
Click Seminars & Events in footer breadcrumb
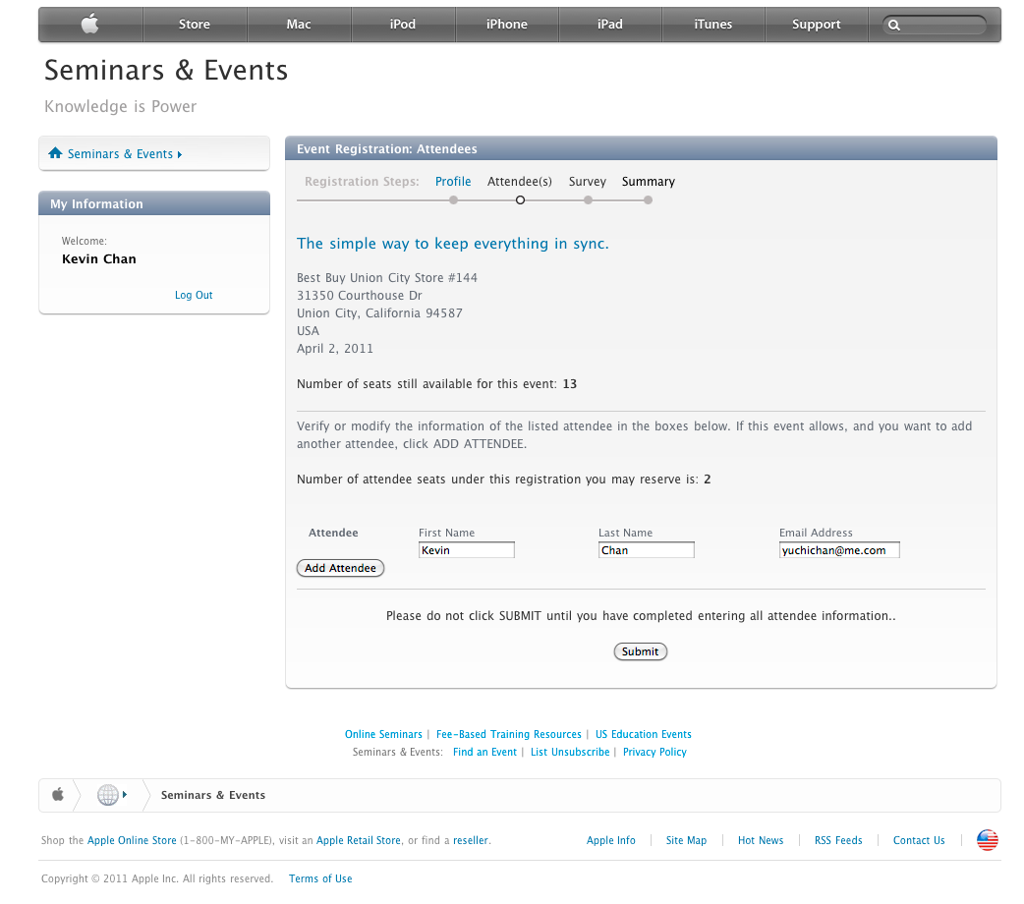point(213,795)
